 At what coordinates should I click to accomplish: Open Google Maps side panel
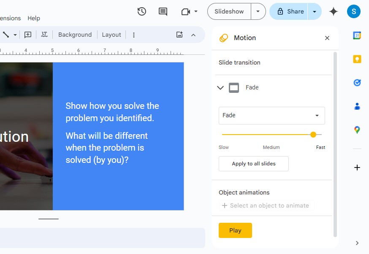tap(357, 130)
